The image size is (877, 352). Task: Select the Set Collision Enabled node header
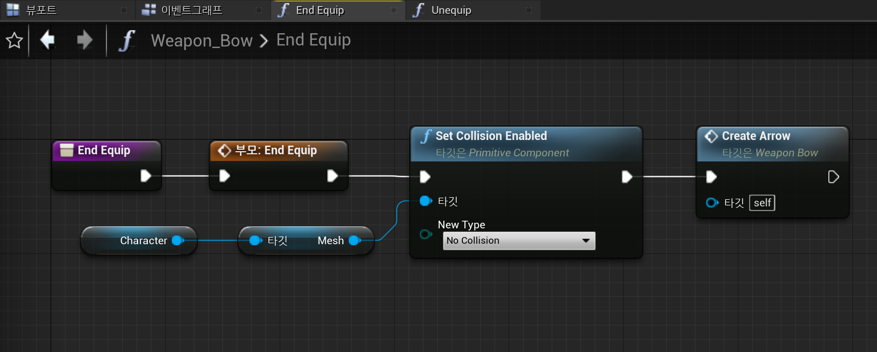pos(526,144)
